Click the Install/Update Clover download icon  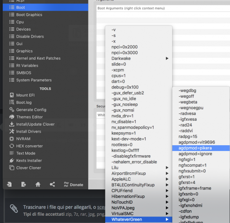tap(12, 124)
